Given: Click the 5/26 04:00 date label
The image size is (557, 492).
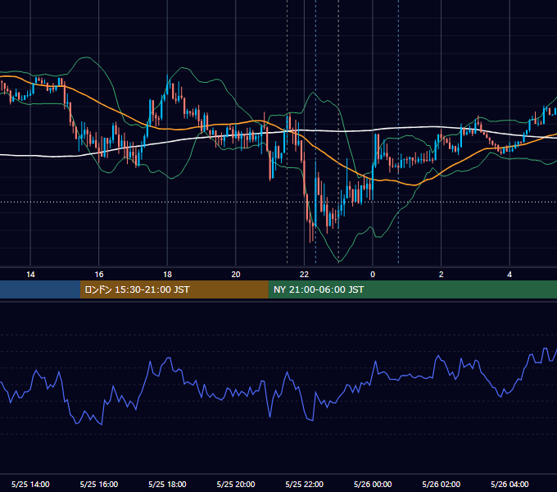Looking at the screenshot, I should [509, 484].
